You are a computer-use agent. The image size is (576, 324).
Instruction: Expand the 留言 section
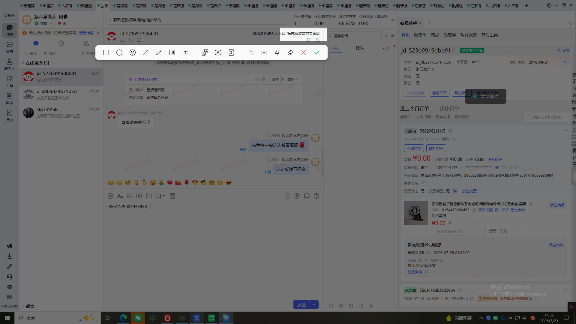pos(23,306)
